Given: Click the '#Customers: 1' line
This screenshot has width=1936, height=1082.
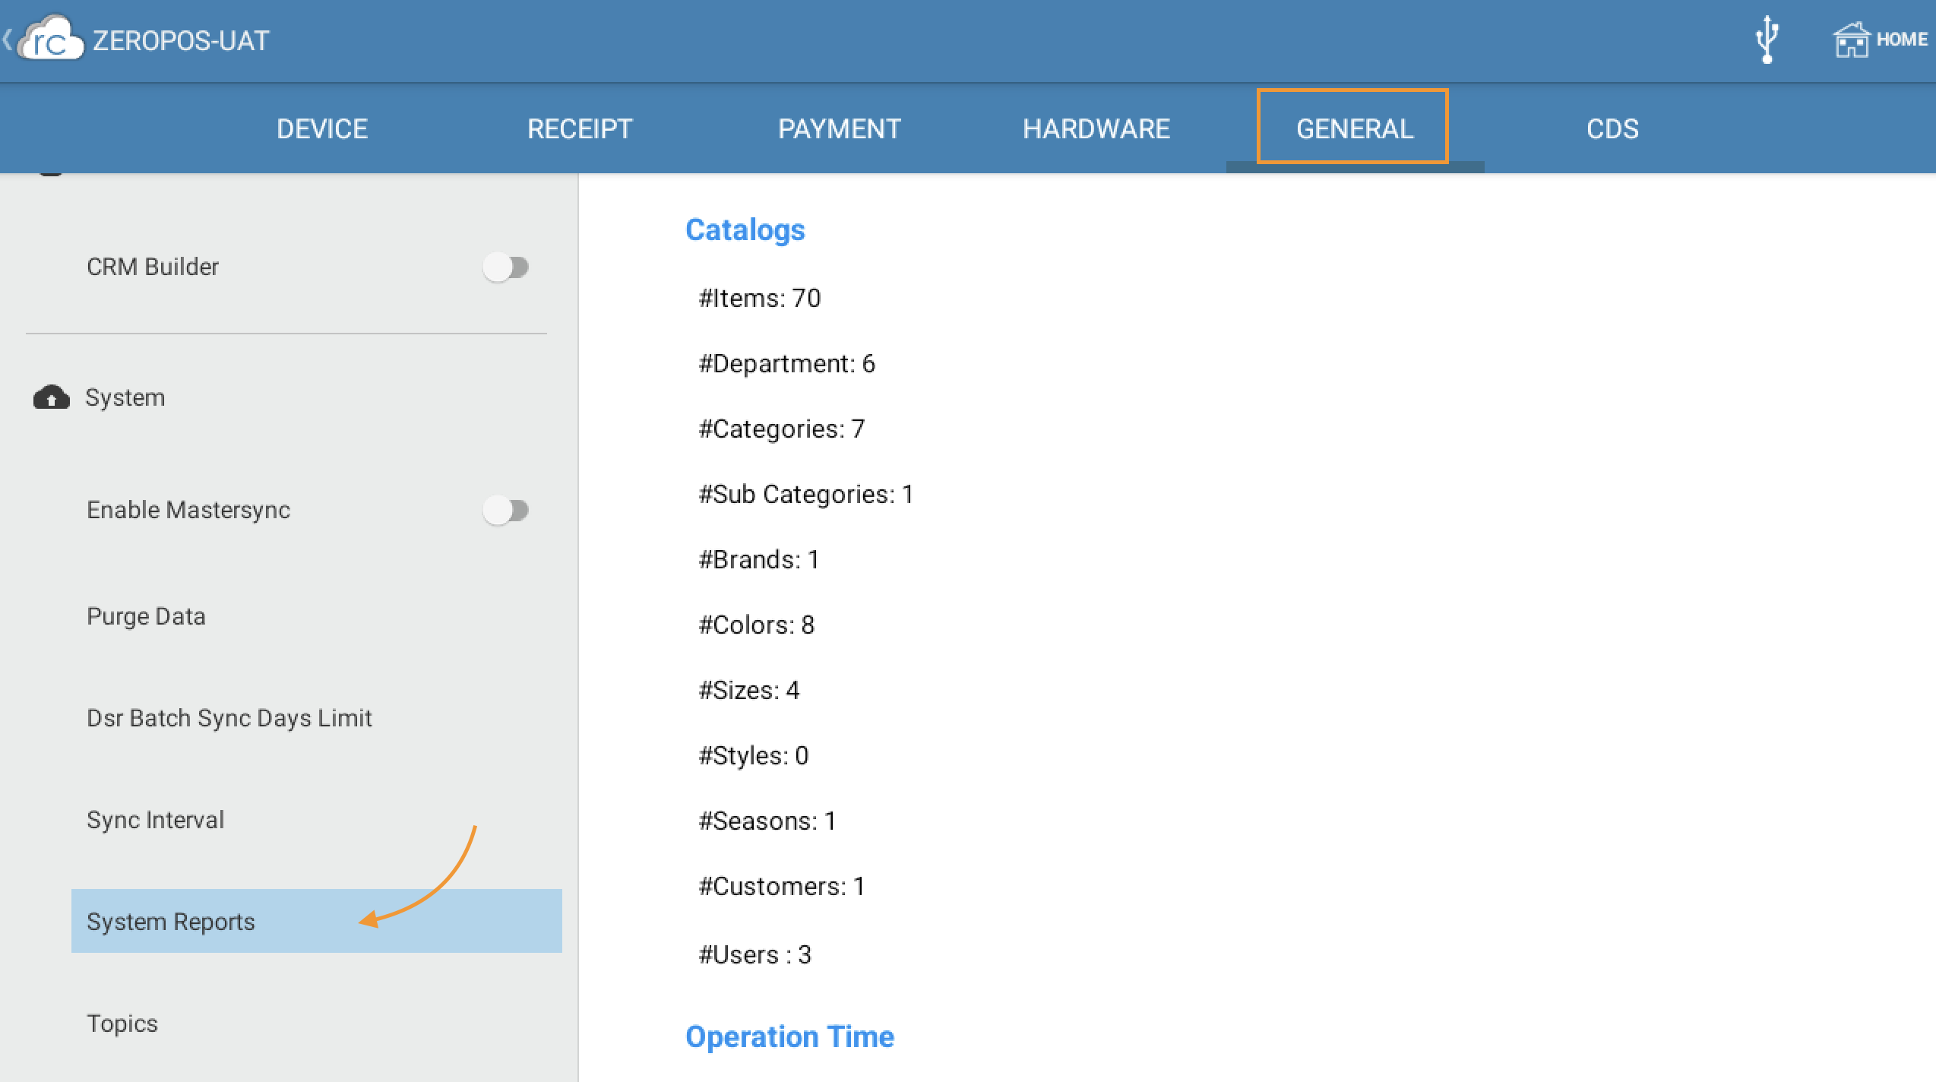Looking at the screenshot, I should tap(782, 886).
